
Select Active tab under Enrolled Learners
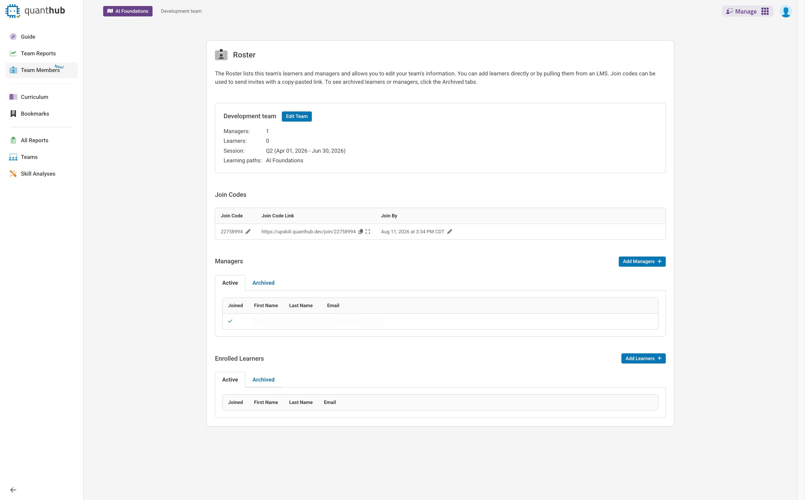[x=230, y=380]
